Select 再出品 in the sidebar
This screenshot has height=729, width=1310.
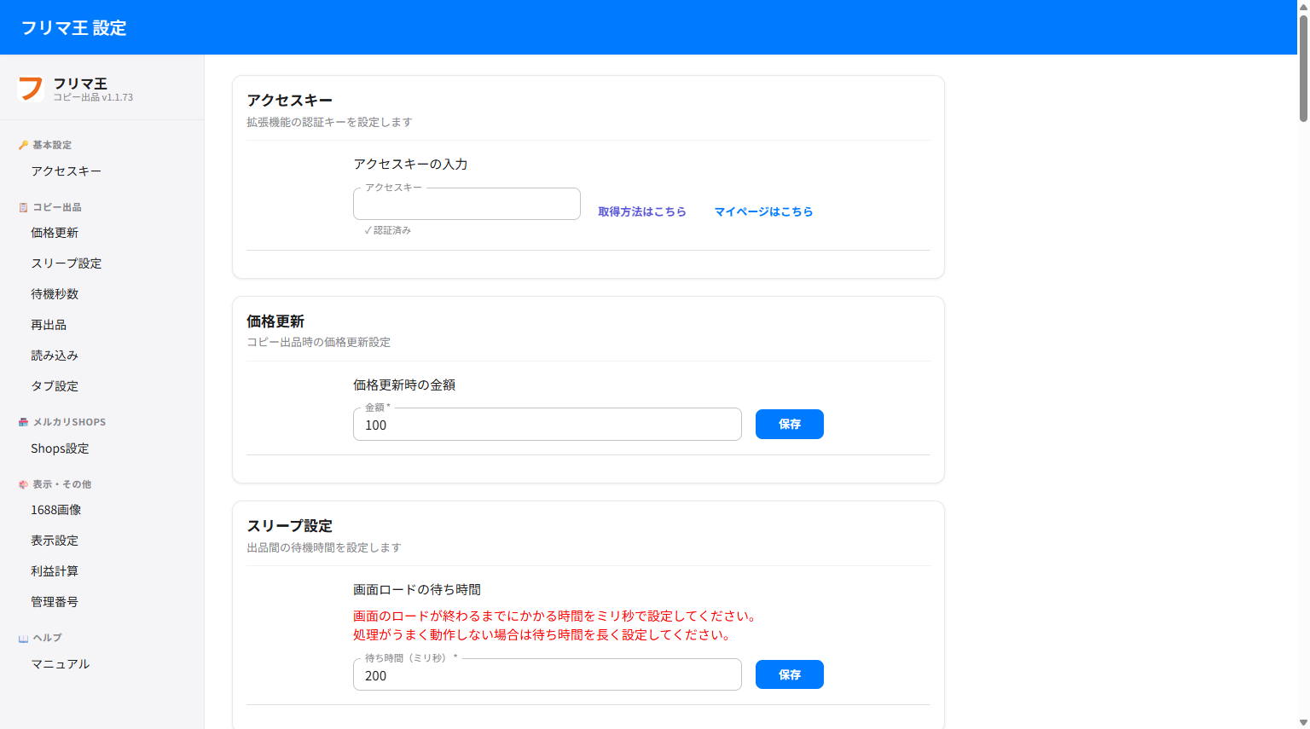click(49, 324)
